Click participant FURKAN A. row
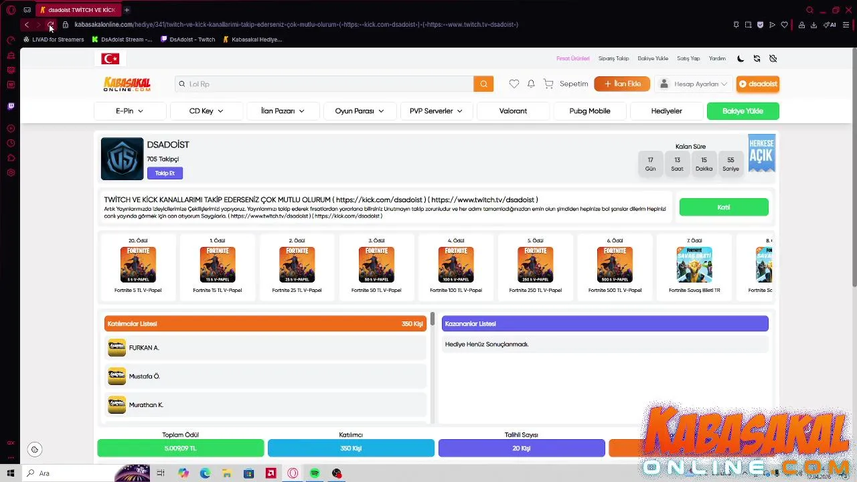 click(265, 348)
